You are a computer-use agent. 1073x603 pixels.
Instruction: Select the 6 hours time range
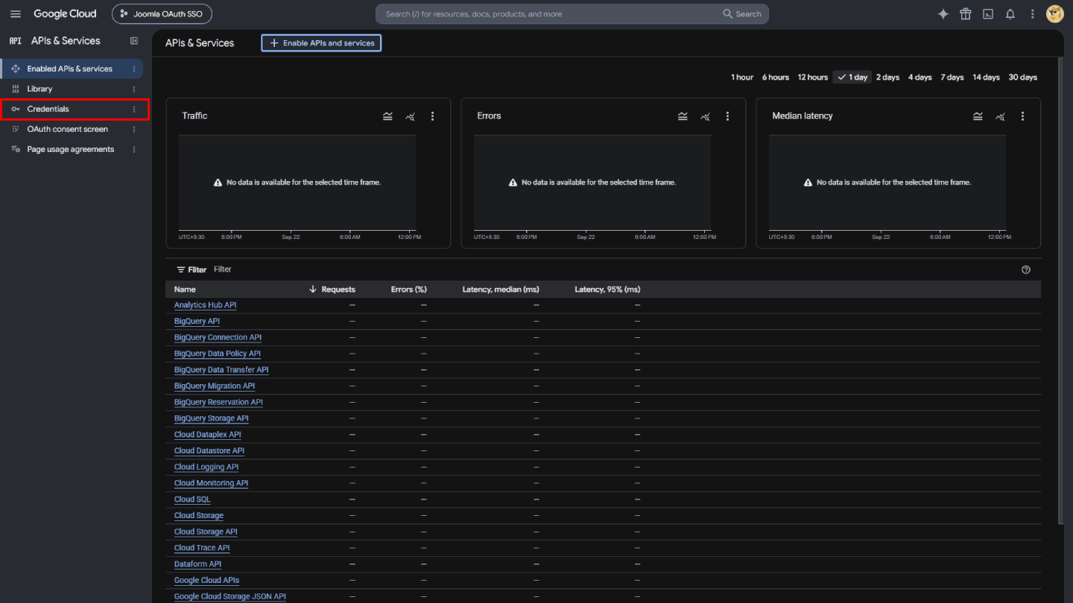(x=775, y=77)
